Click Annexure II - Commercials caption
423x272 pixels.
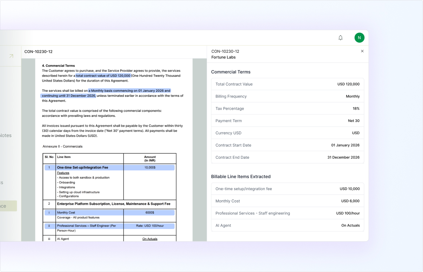[x=63, y=146]
